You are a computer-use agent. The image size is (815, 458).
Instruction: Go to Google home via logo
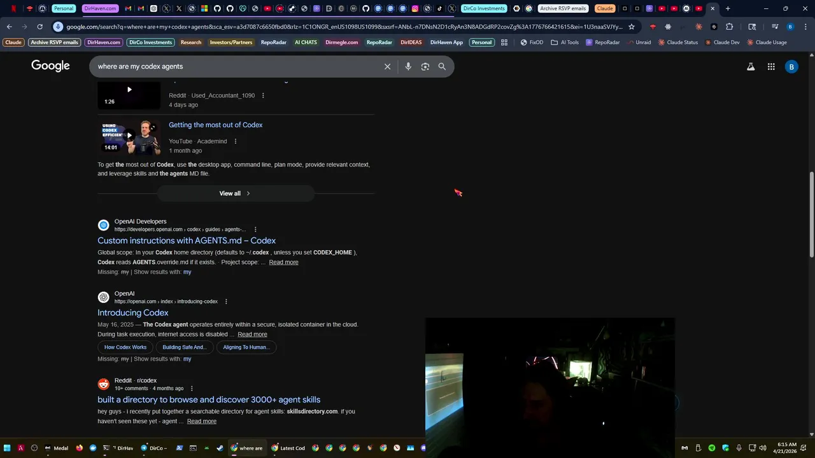[50, 66]
